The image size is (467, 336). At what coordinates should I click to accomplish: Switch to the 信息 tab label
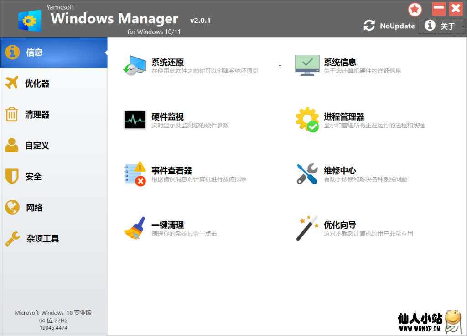(34, 52)
